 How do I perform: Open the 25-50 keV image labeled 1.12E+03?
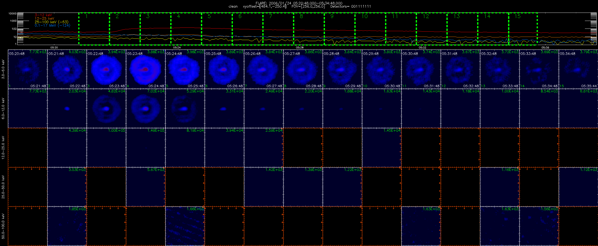(578, 187)
